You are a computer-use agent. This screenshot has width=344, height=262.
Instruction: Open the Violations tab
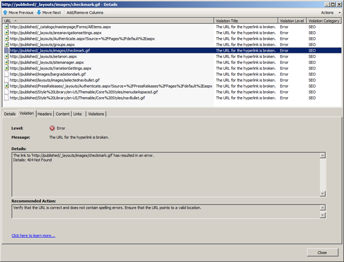tap(96, 114)
